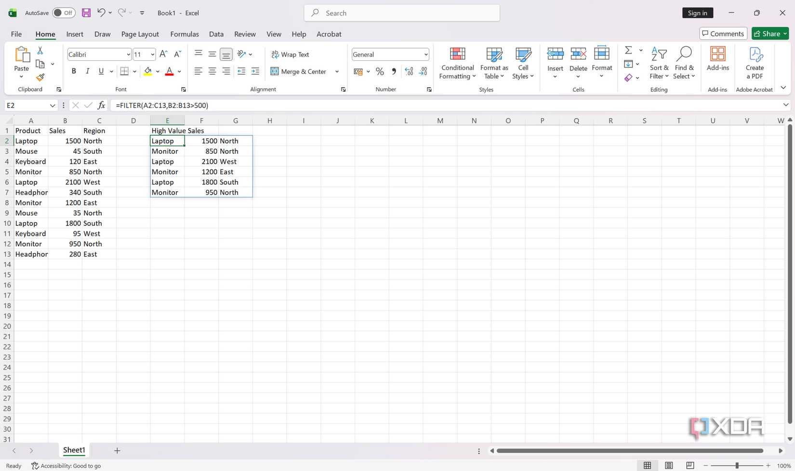
Task: Toggle underline formatting
Action: point(100,71)
